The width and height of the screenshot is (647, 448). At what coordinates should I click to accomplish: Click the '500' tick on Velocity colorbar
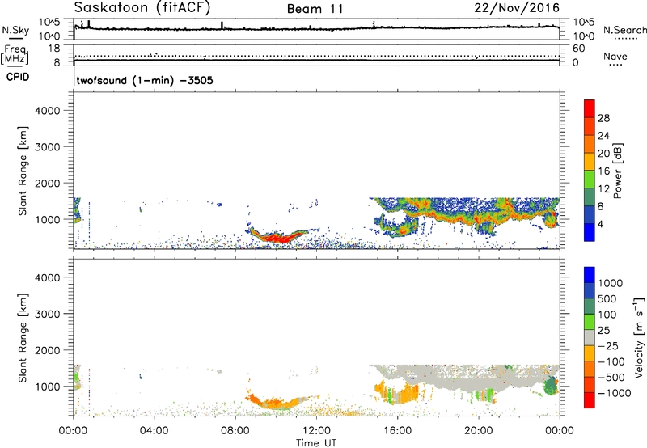[x=607, y=299]
